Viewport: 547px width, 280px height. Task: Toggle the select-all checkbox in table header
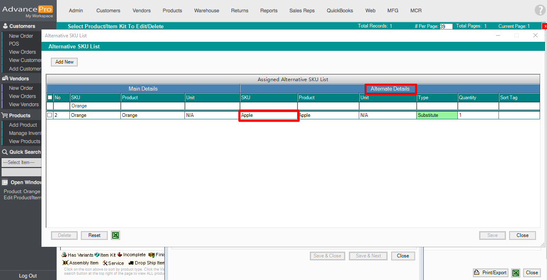point(50,98)
